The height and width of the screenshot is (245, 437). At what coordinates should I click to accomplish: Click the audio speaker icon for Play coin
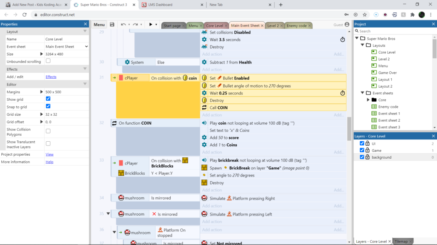click(204, 123)
